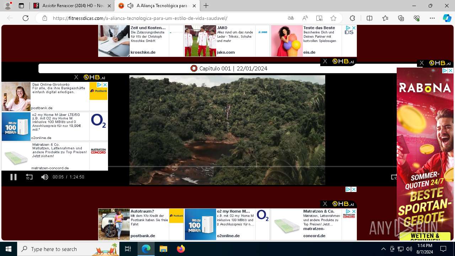Click Autotraum Postbank ad thumbnail
This screenshot has height=256, width=455.
click(114, 224)
